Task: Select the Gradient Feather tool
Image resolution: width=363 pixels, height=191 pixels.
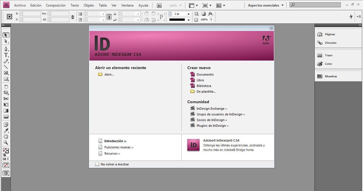Action: tap(6, 117)
